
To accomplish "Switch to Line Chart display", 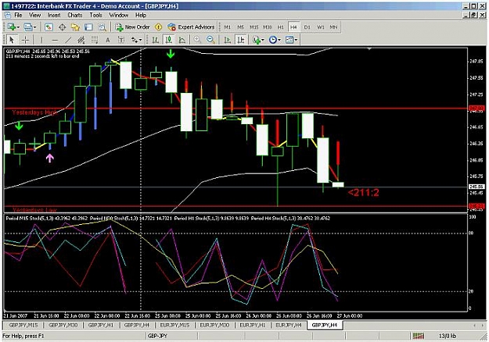I will pos(182,40).
